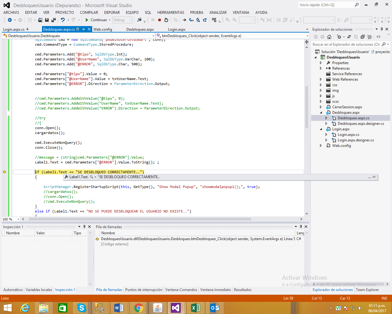This screenshot has width=392, height=314.
Task: Open Skype from the taskbar
Action: (x=82, y=308)
